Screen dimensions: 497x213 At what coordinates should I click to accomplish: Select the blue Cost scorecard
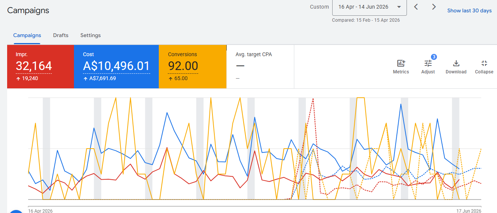coord(116,67)
